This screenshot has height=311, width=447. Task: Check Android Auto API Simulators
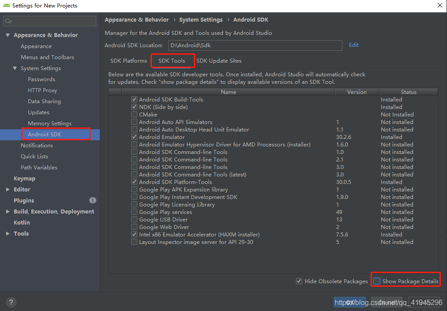[134, 122]
